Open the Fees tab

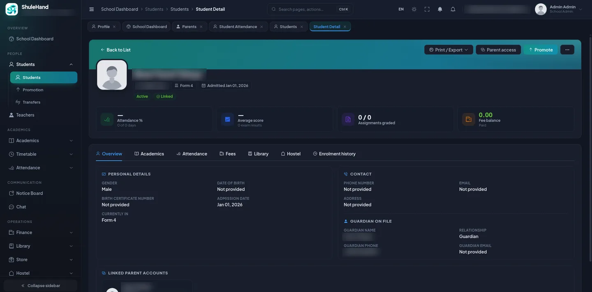(x=228, y=154)
